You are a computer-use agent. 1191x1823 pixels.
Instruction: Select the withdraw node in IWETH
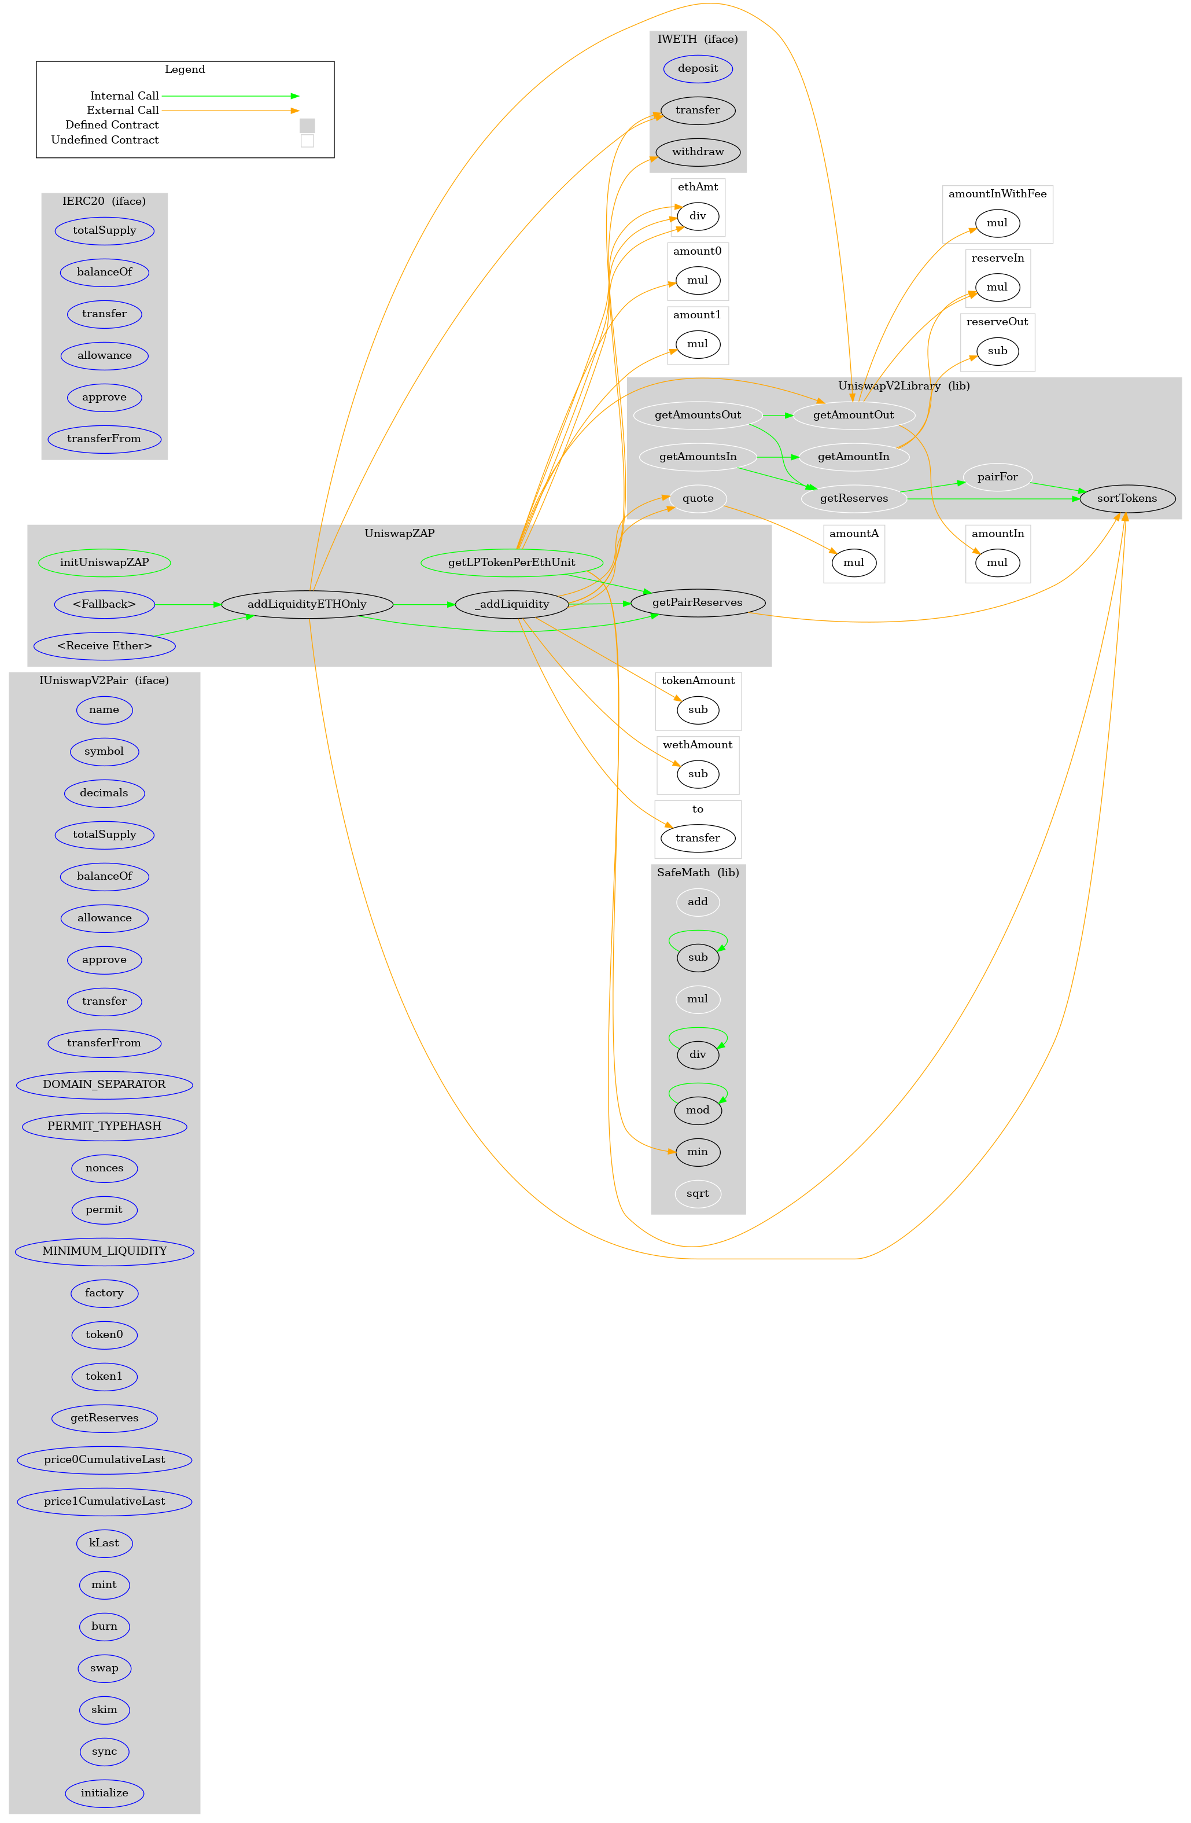(x=698, y=151)
